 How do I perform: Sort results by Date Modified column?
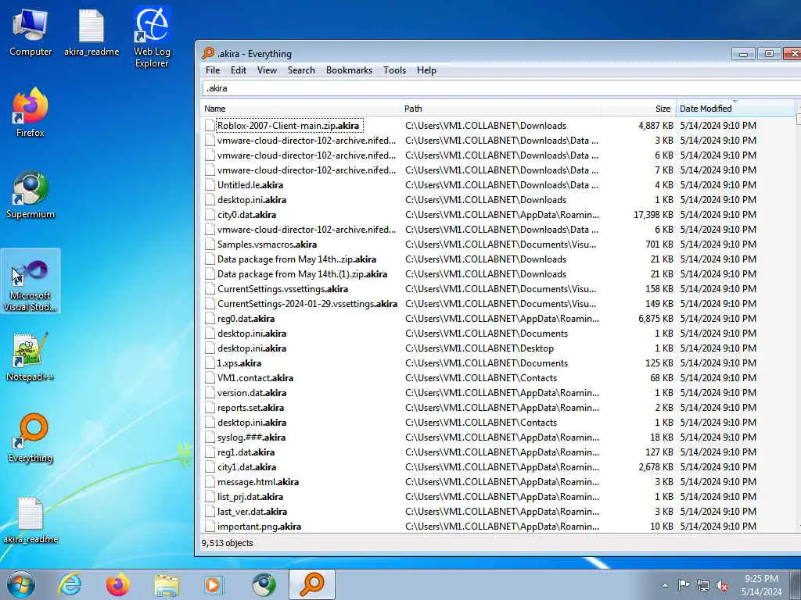[x=735, y=109]
